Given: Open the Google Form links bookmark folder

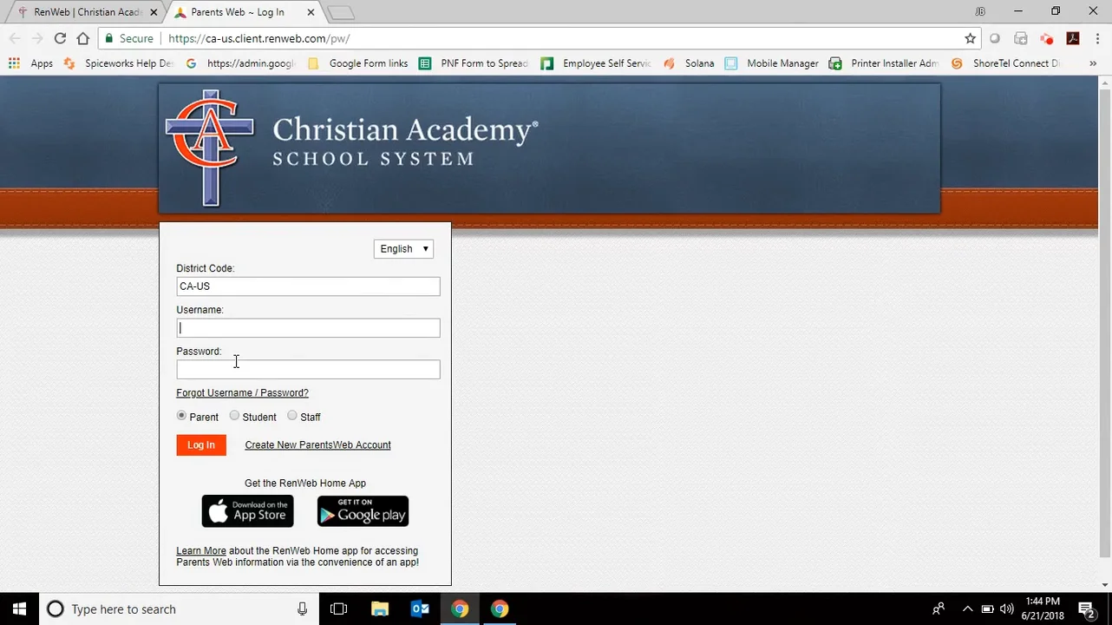Looking at the screenshot, I should coord(357,63).
